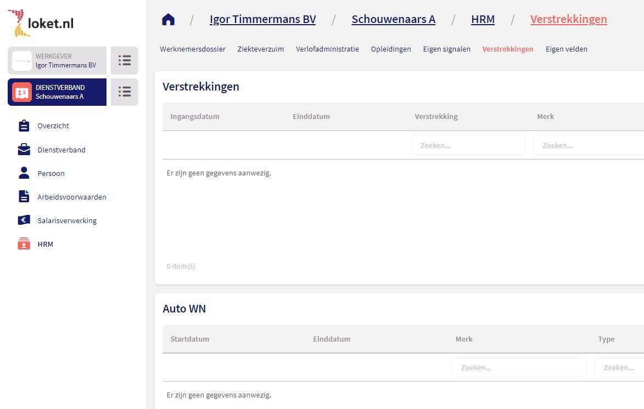Select the Persoon person icon

pos(24,173)
